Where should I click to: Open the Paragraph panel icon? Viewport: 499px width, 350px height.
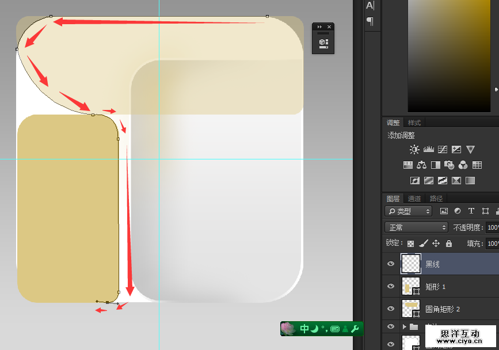[370, 21]
